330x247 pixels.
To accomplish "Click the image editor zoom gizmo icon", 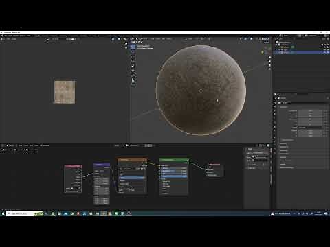I will tap(126, 44).
